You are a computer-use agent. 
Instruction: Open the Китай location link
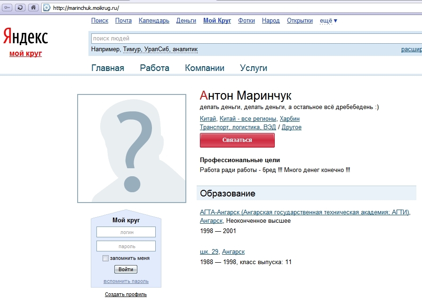(x=208, y=118)
